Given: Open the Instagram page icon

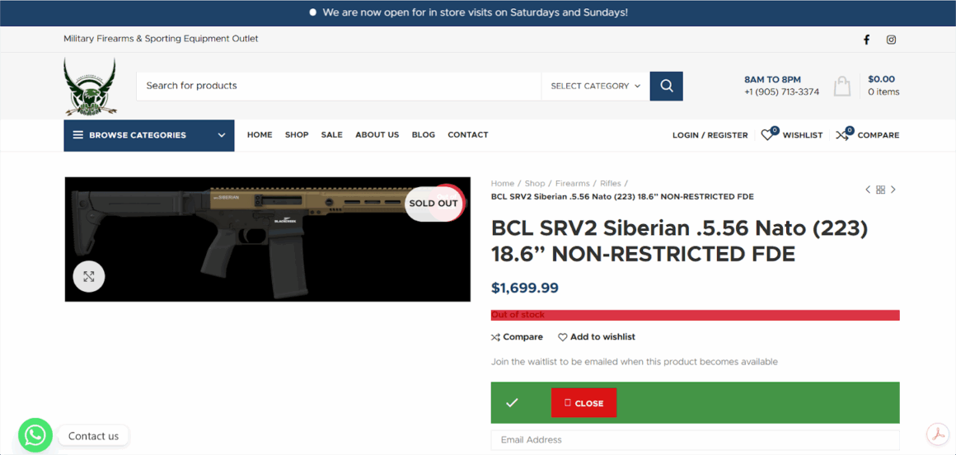Looking at the screenshot, I should pyautogui.click(x=891, y=40).
